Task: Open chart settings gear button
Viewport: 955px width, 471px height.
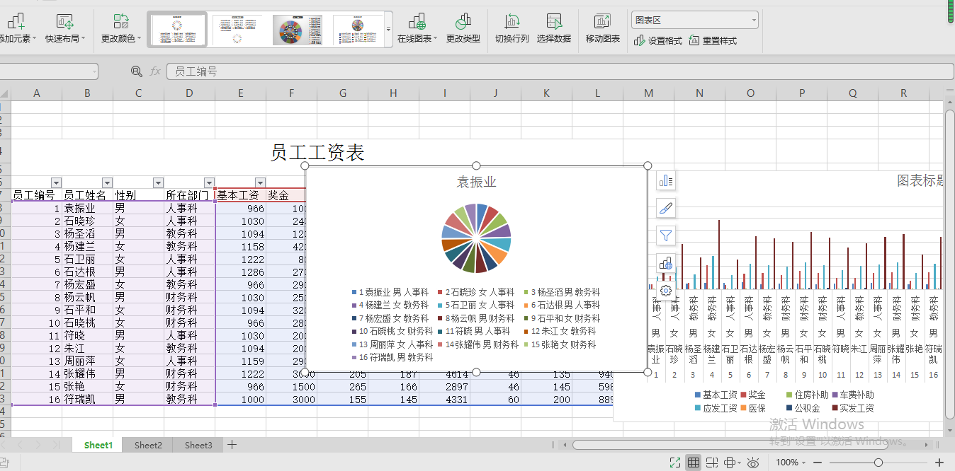Action: pos(666,290)
